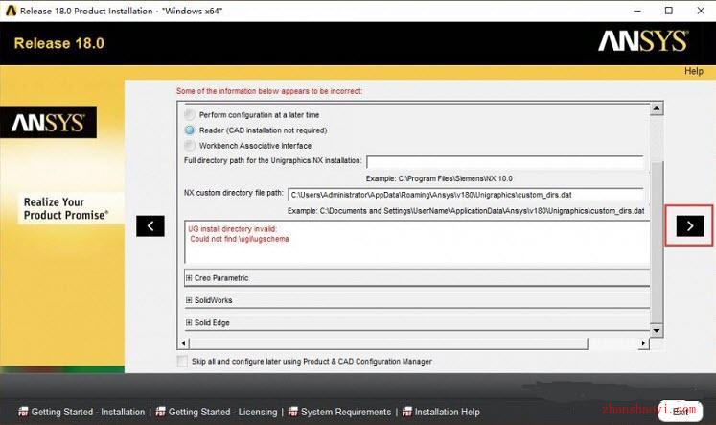Open the Help link
This screenshot has height=425, width=716.
[x=694, y=71]
